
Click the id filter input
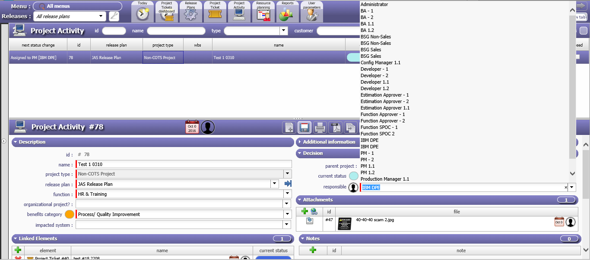tap(114, 31)
